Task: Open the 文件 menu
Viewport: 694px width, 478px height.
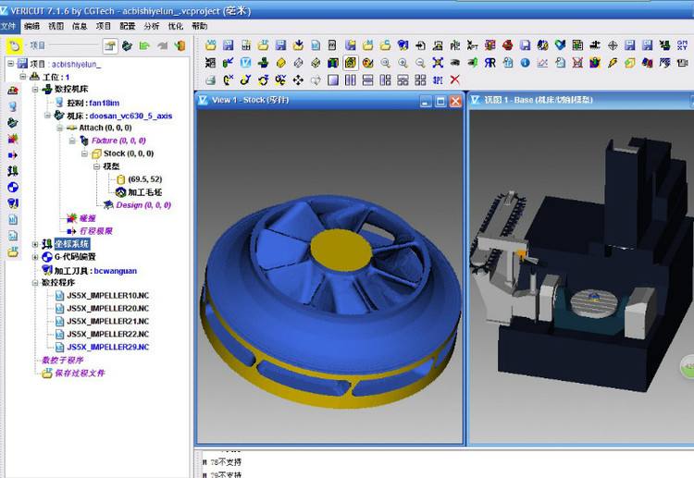Action: [9, 26]
